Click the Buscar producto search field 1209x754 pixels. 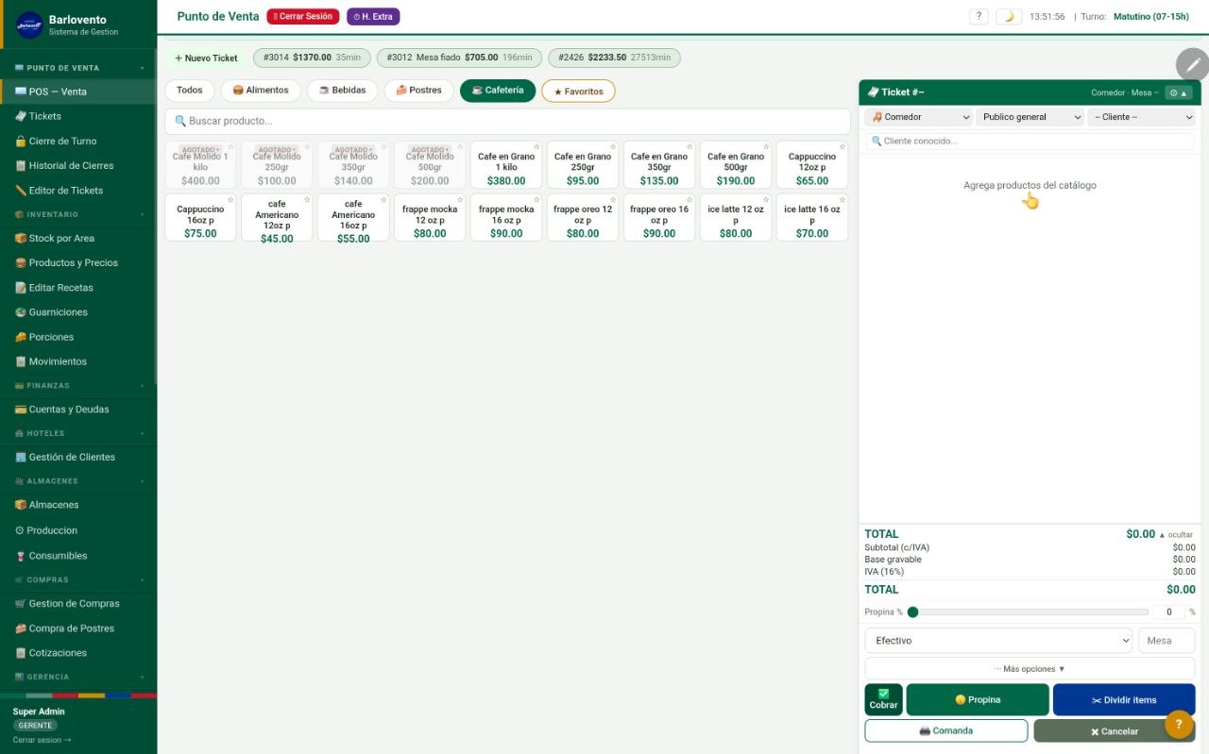(x=507, y=121)
